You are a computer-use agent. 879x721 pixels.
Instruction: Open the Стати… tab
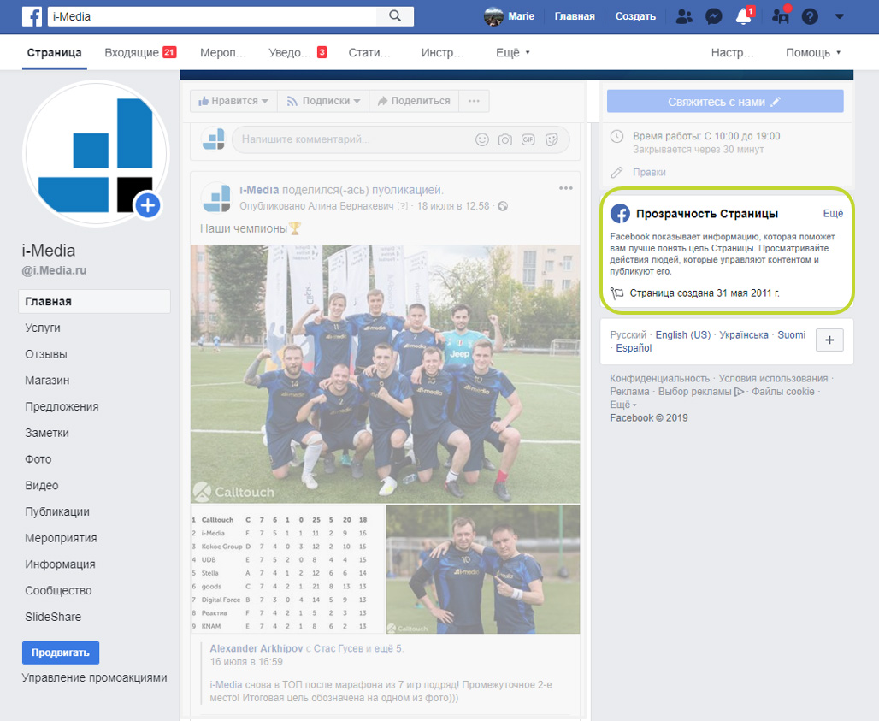click(x=369, y=53)
